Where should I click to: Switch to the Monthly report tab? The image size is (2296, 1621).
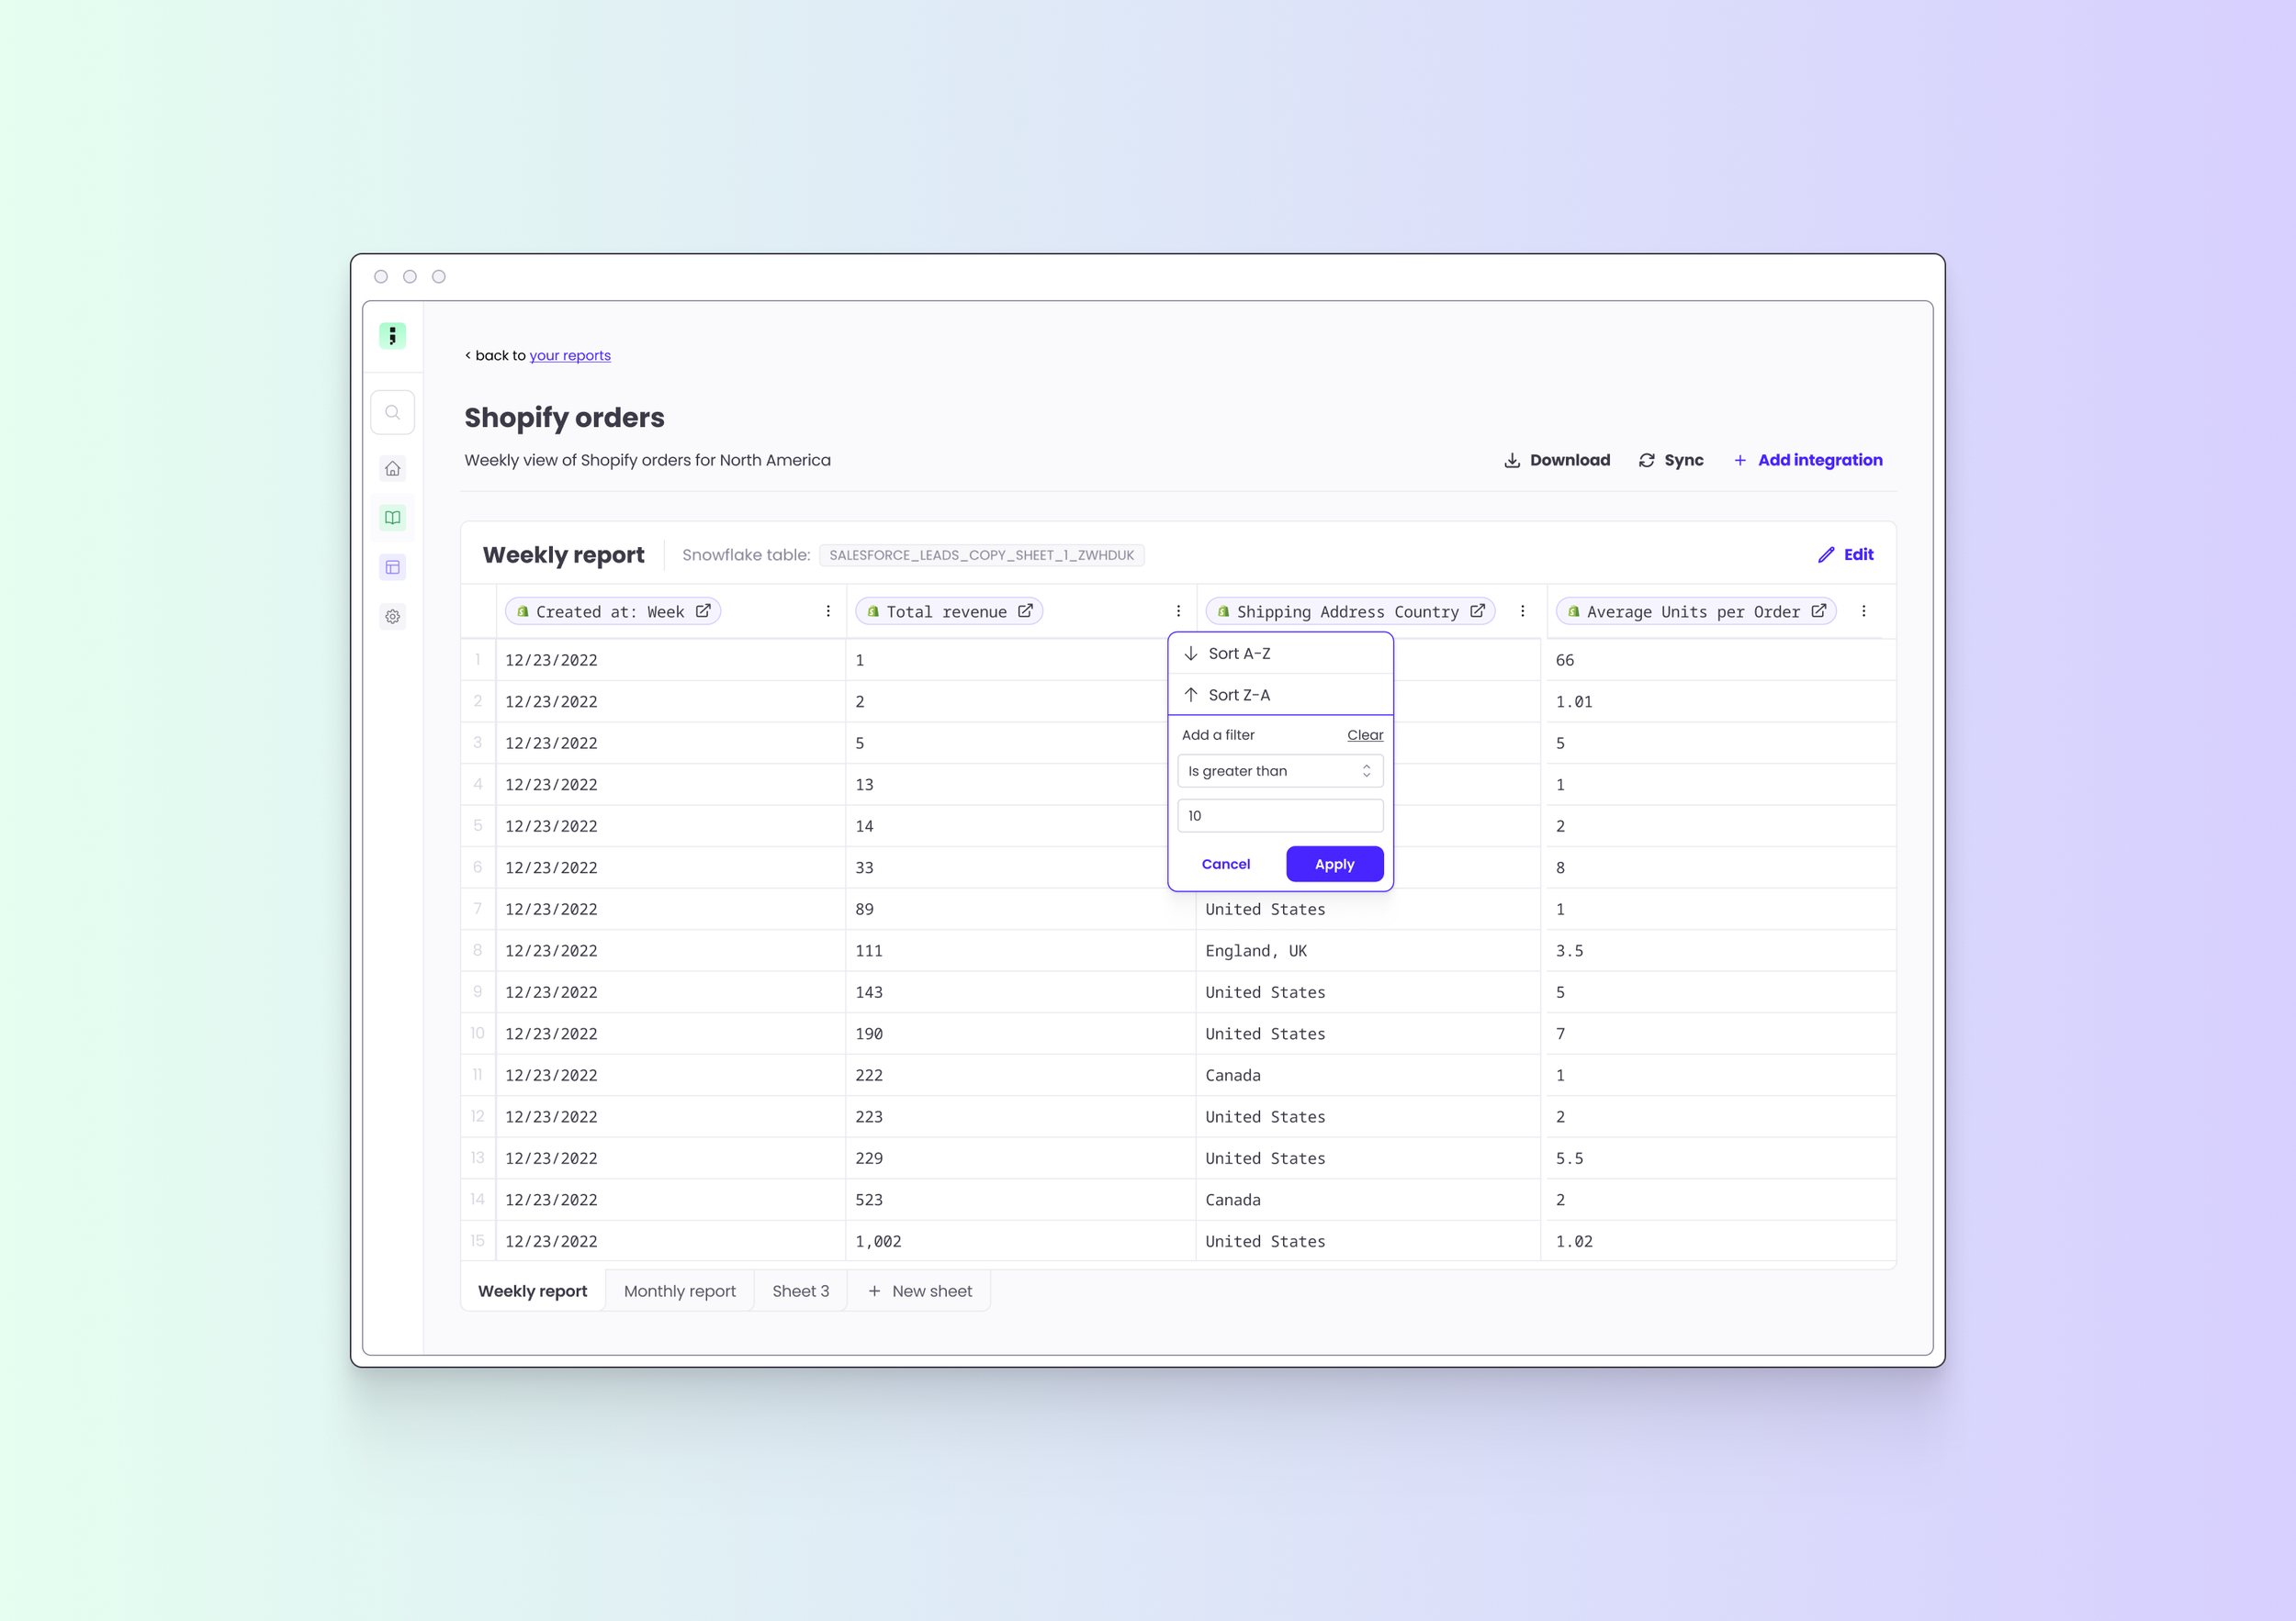[679, 1291]
